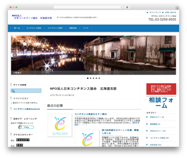
Task: Click the magnifier icon in the search box
Action: pos(13,91)
